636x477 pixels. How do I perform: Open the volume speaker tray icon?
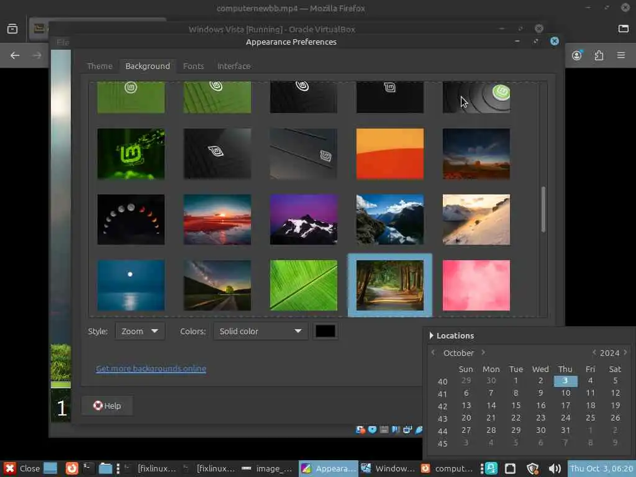[555, 468]
